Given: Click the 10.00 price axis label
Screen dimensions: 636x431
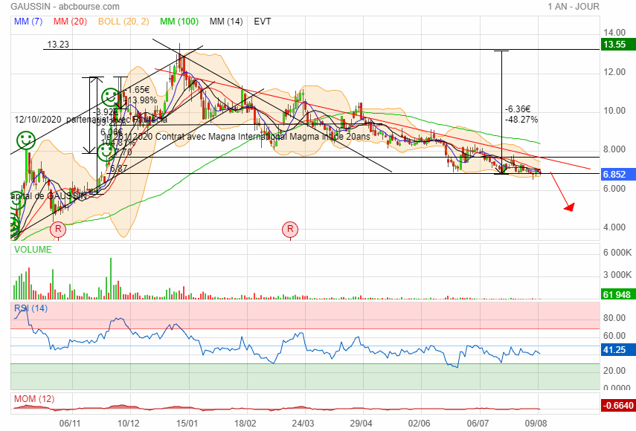Looking at the screenshot, I should pos(614,111).
